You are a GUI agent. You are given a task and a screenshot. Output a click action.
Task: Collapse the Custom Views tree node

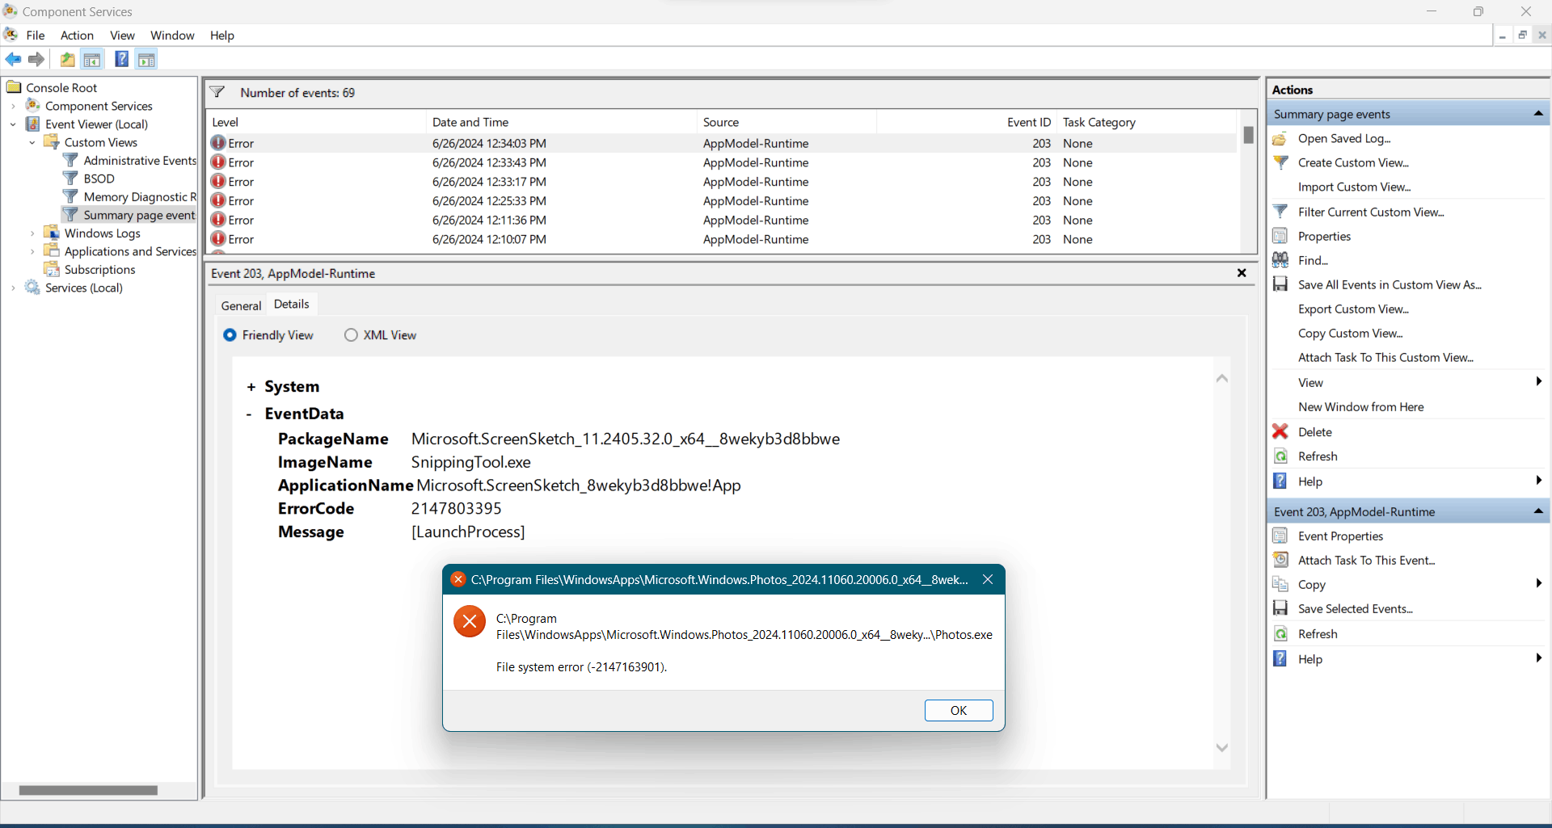pyautogui.click(x=32, y=143)
